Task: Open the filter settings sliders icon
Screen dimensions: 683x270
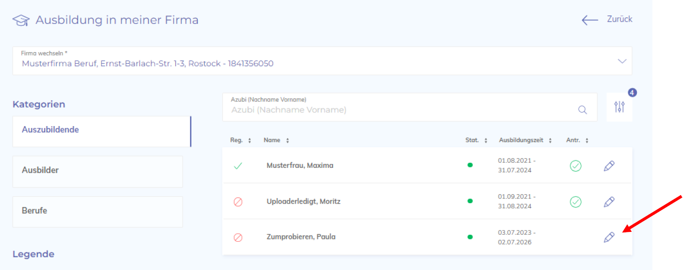Action: (x=619, y=107)
